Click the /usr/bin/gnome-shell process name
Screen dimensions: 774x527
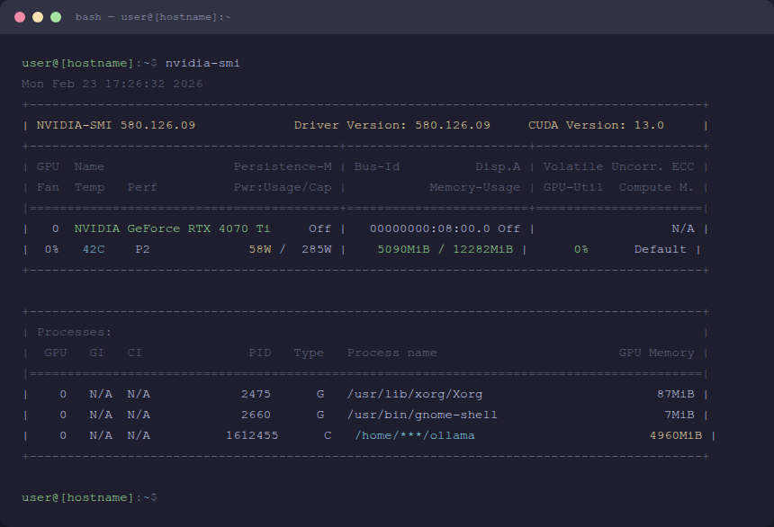point(422,415)
